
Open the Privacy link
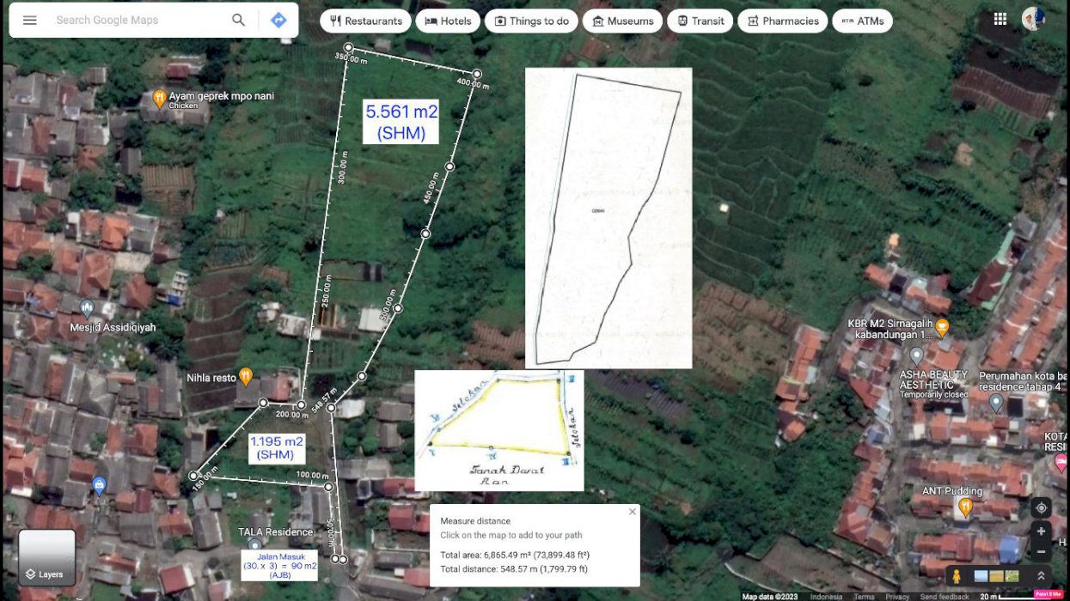[897, 597]
